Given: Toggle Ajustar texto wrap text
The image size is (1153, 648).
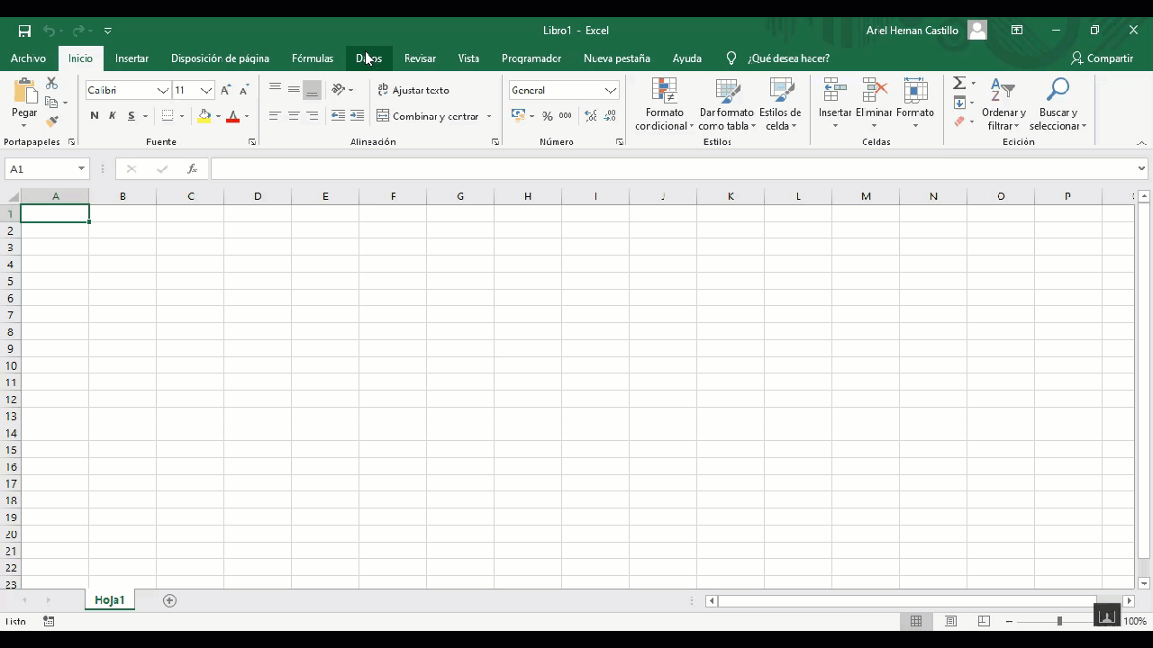Looking at the screenshot, I should click(413, 90).
